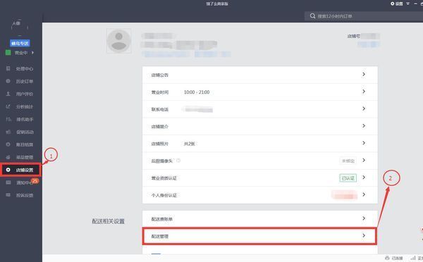Viewport: 423px width, 262px height.
Task: Open the 配送费账单 row chevron
Action: [364, 218]
